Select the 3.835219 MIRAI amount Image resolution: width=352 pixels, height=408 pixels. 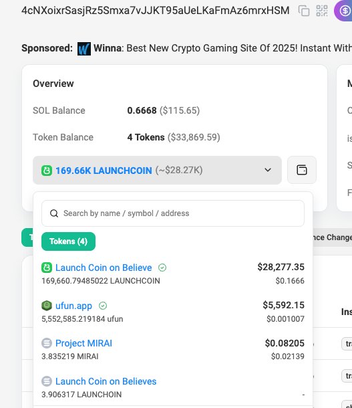point(70,356)
